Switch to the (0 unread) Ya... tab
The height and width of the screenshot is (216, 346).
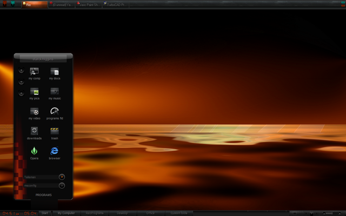click(x=62, y=4)
